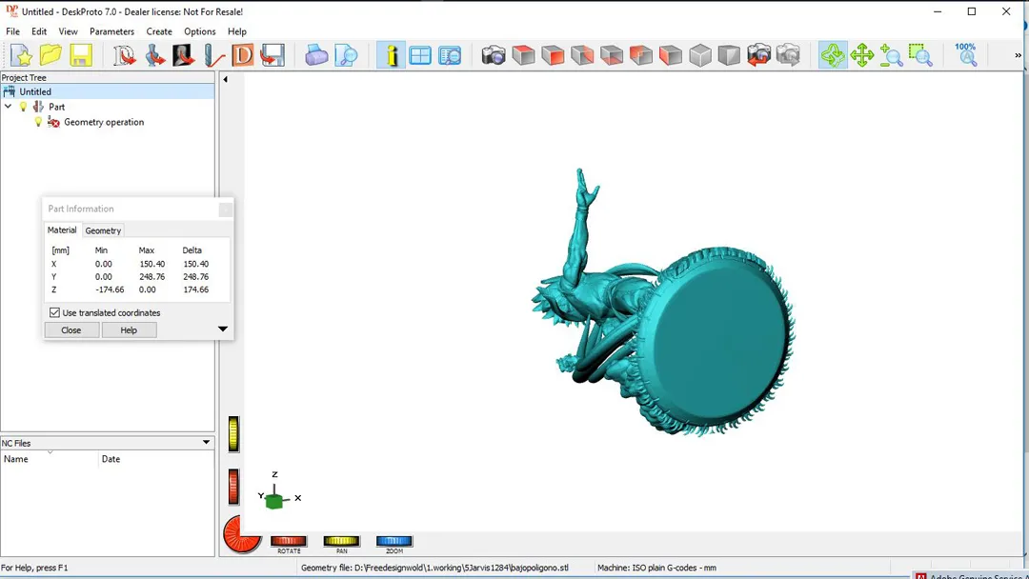The height and width of the screenshot is (579, 1029).
Task: Click the Help button in Part Information
Action: [129, 330]
